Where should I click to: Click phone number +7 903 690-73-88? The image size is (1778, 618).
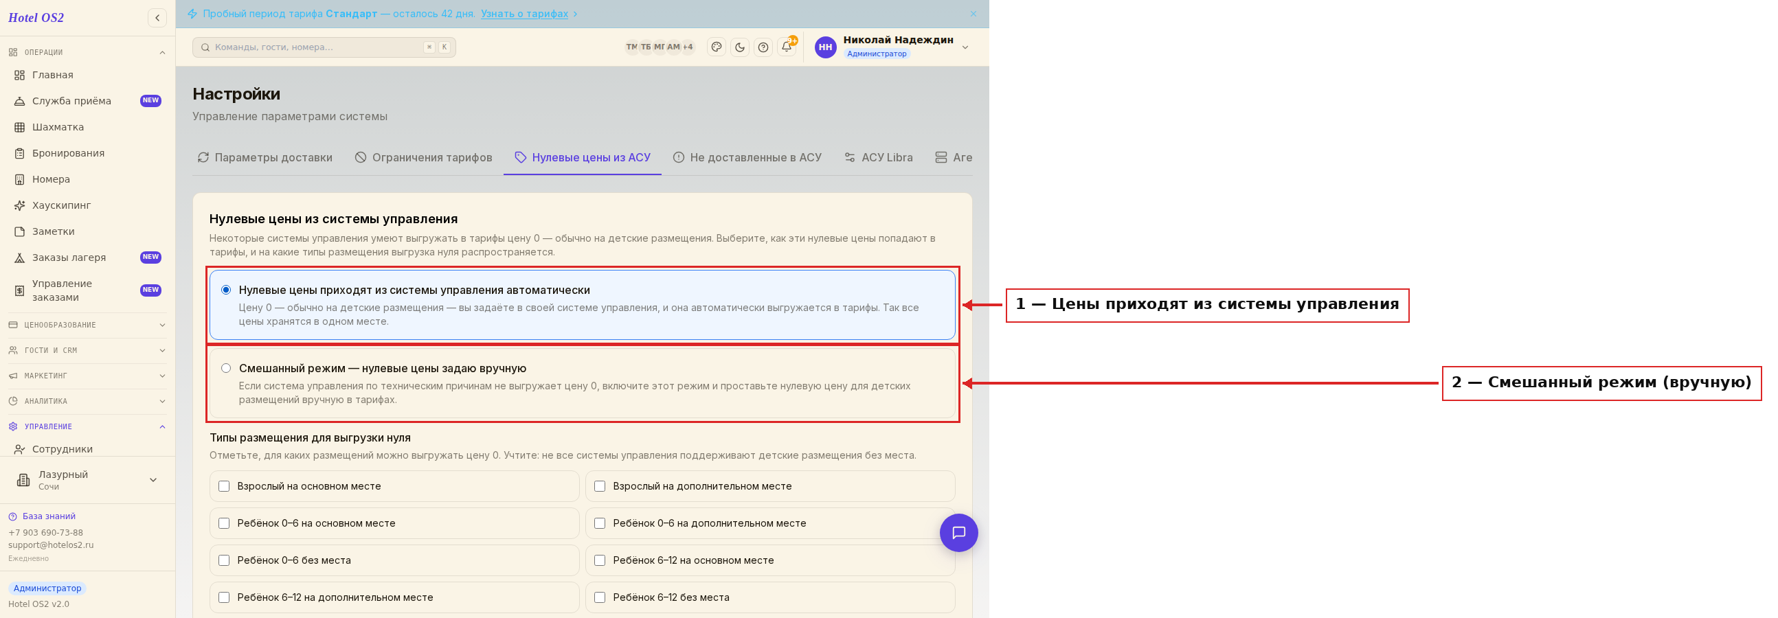point(45,532)
